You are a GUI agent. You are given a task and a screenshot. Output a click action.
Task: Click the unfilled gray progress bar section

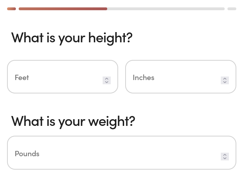[x=166, y=9]
